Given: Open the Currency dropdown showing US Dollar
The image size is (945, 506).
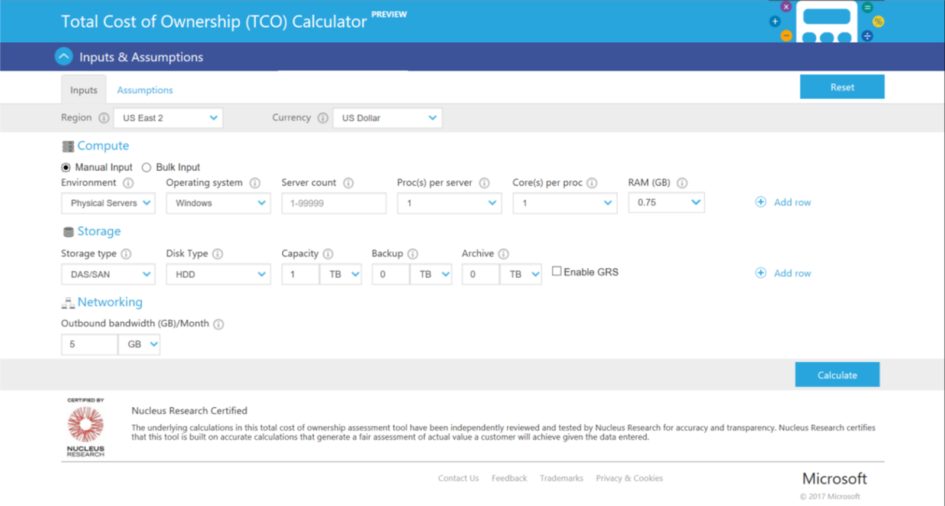Looking at the screenshot, I should pos(387,118).
